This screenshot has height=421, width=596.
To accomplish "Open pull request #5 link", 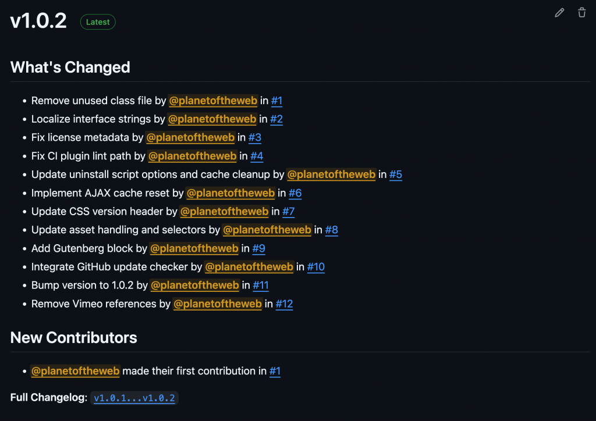I will point(396,174).
